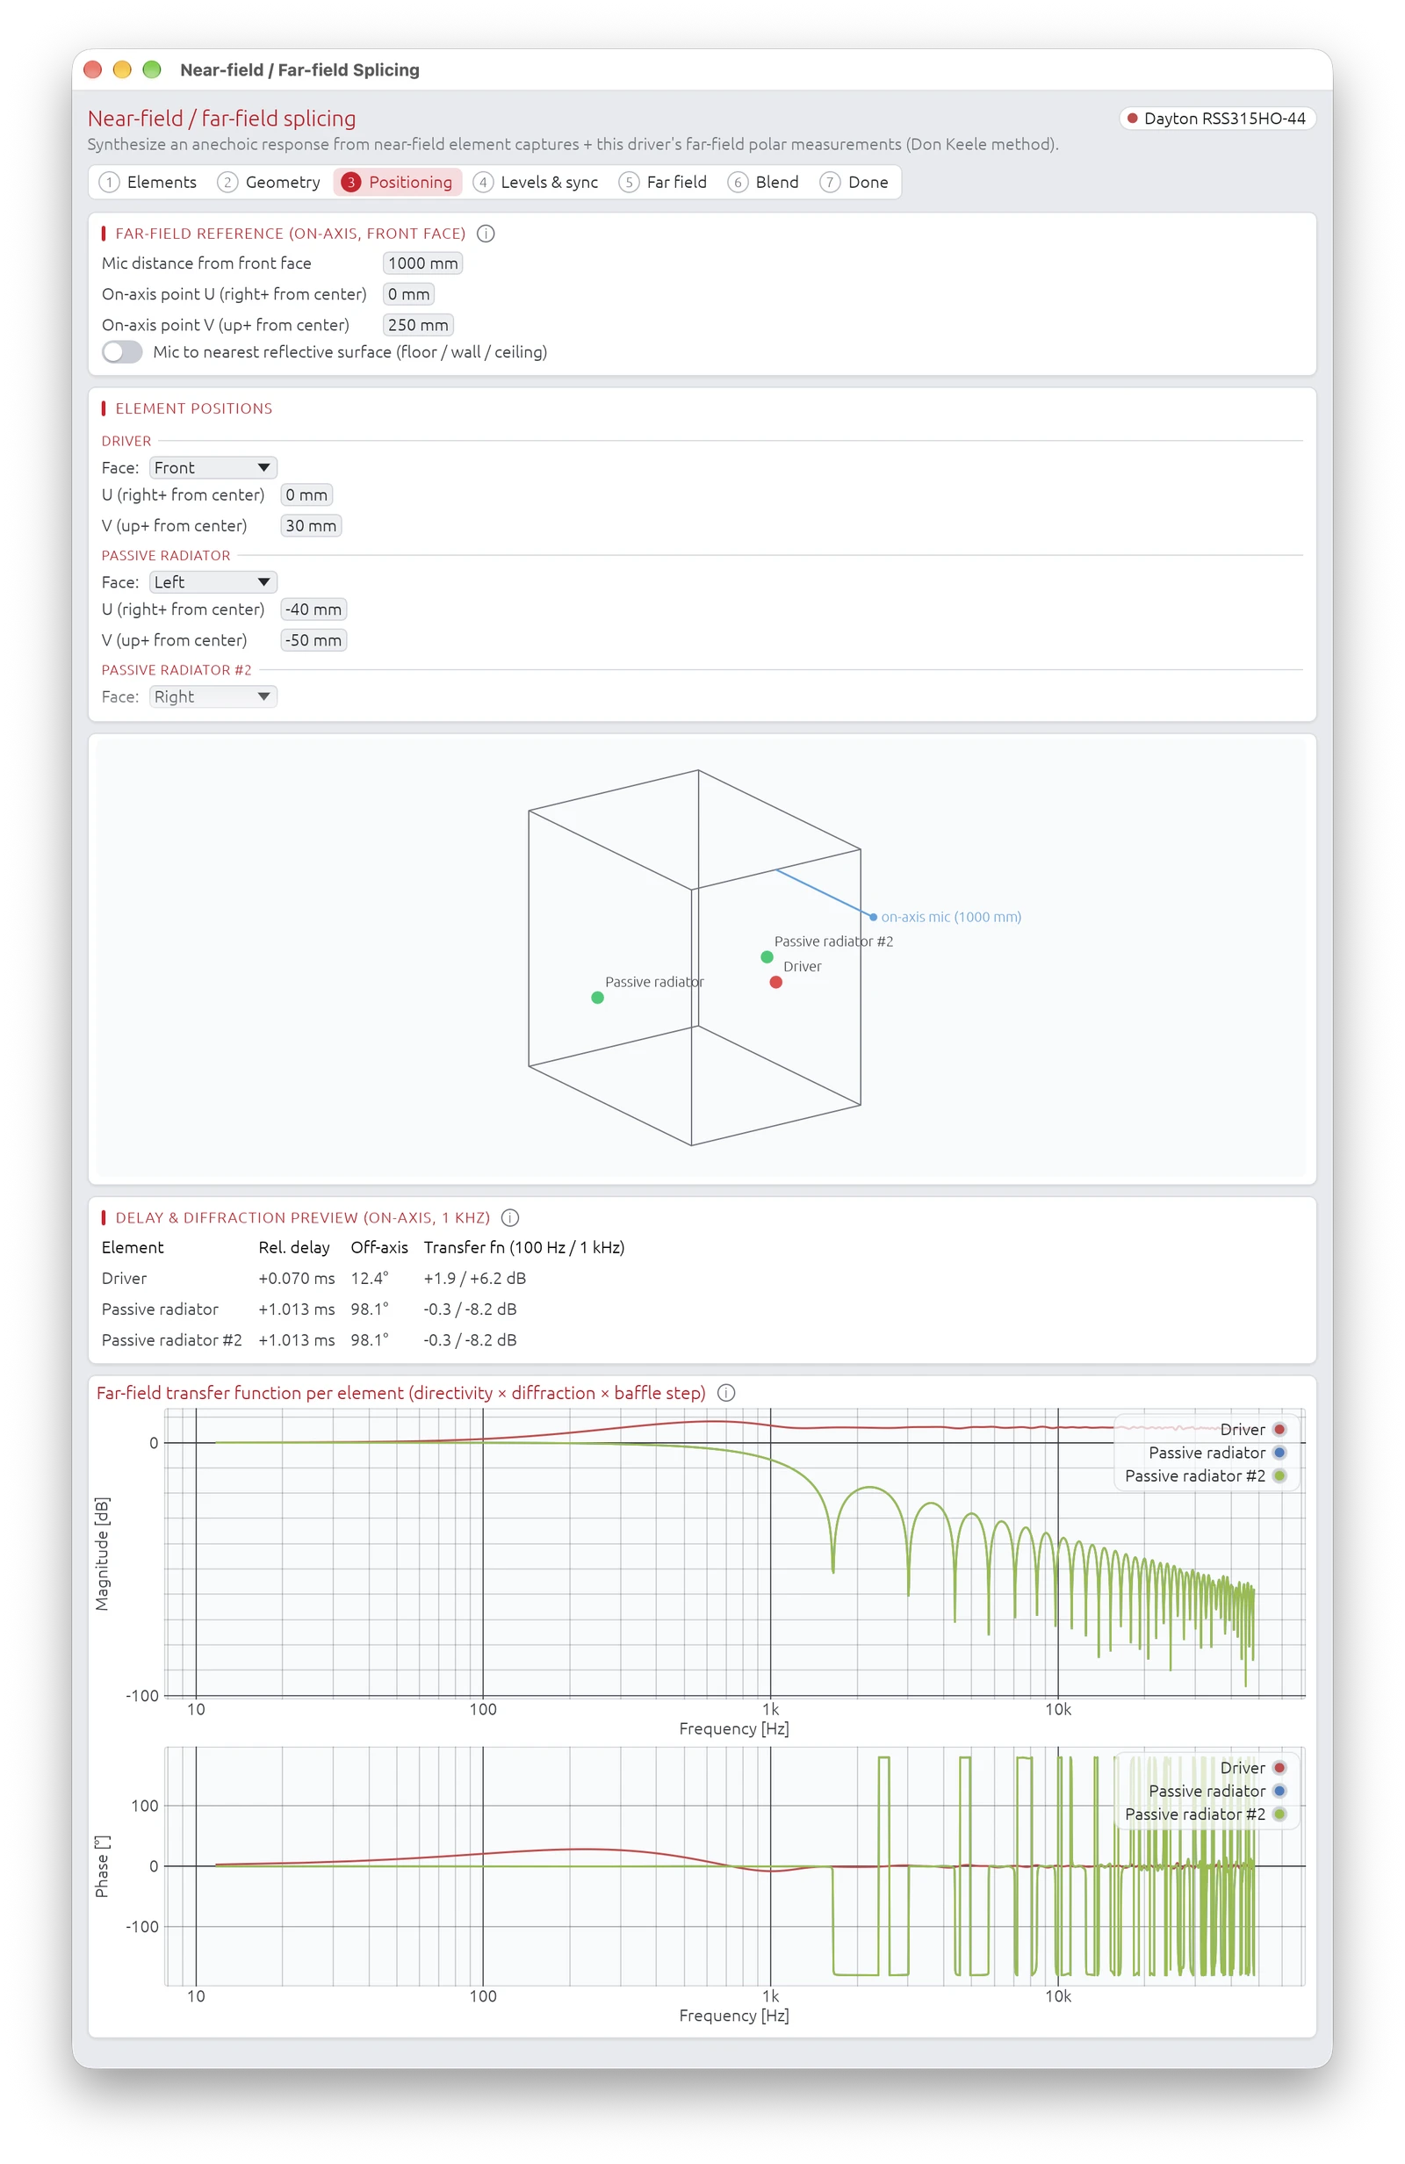Screen dimensions: 1405x2164
Task: Click the info icon beside Far-Field Reference heading
Action: tap(486, 234)
